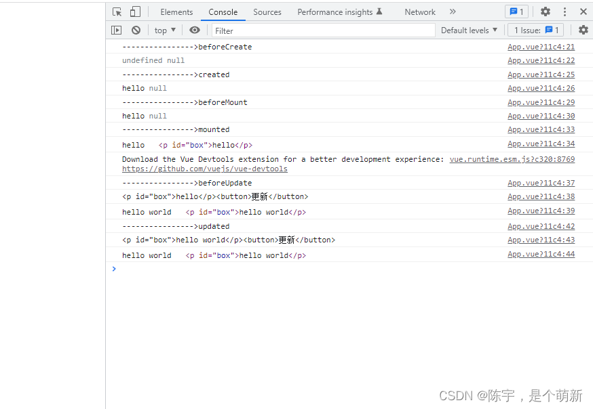
Task: Open source link App.vue?11c4:33
Action: (x=541, y=129)
